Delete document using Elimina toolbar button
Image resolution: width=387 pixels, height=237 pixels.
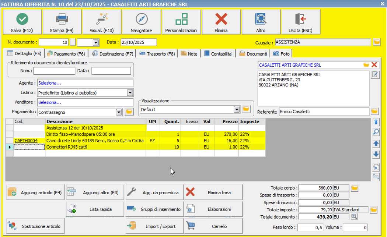221,18
